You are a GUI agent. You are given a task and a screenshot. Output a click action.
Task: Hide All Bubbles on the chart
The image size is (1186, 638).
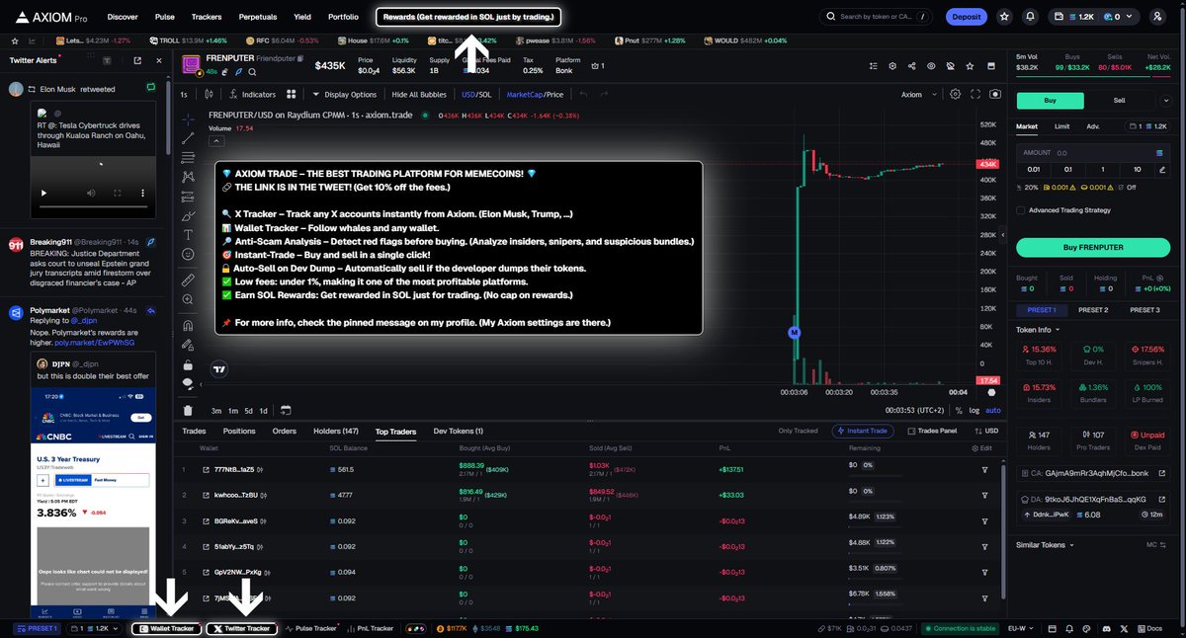(419, 94)
